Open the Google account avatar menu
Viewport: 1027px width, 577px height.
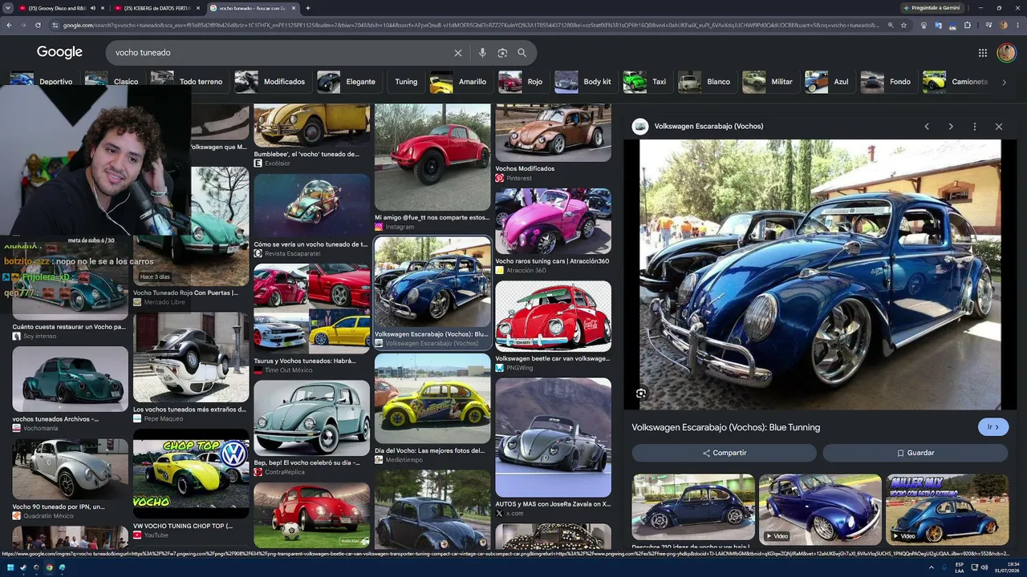1006,53
